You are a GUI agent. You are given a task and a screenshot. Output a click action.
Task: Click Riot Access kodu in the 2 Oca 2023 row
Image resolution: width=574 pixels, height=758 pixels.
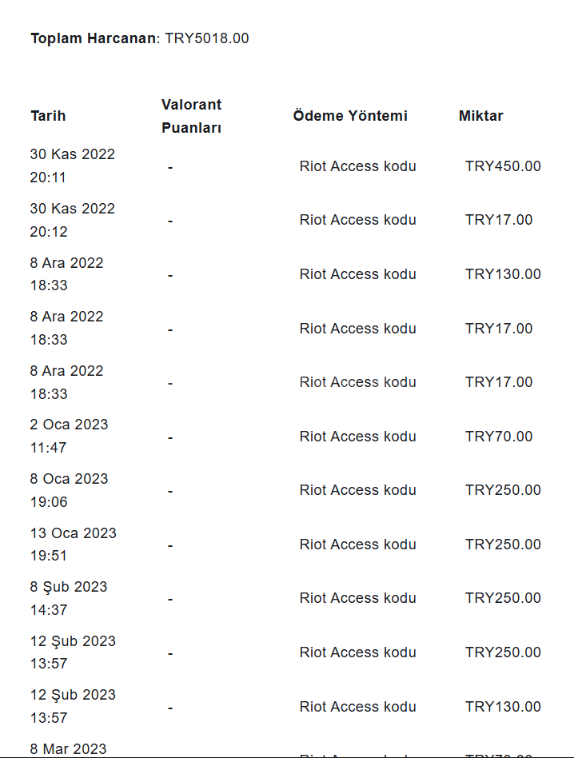(357, 437)
